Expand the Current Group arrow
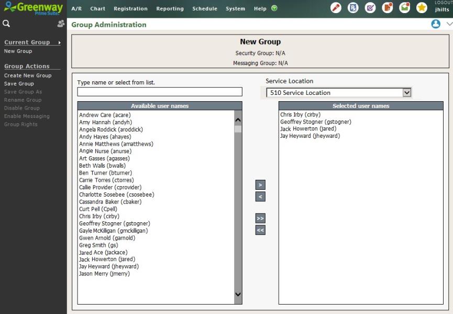This screenshot has width=453, height=314. coord(59,42)
